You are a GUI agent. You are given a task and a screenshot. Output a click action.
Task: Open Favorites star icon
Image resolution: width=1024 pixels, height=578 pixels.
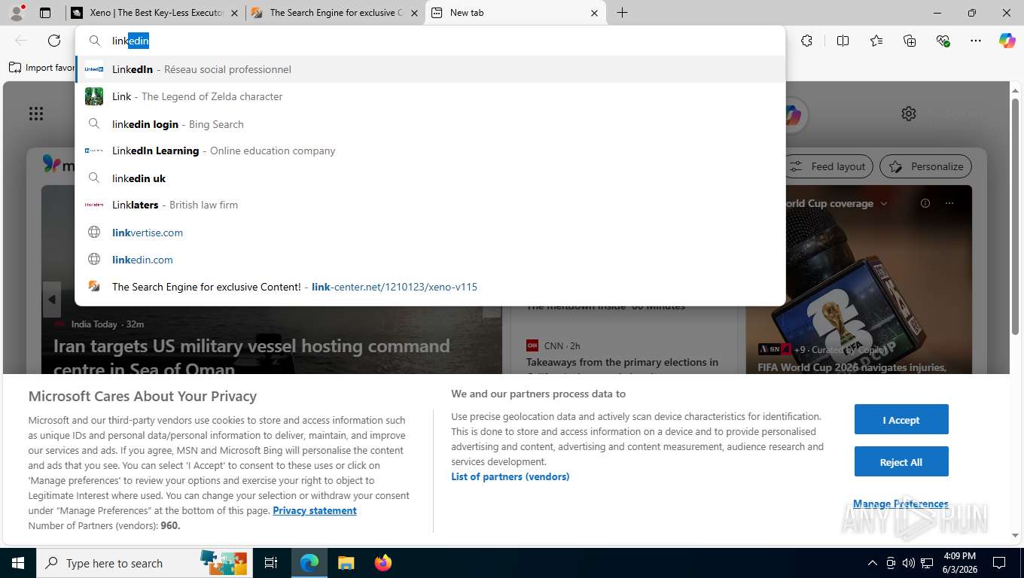[x=876, y=41]
